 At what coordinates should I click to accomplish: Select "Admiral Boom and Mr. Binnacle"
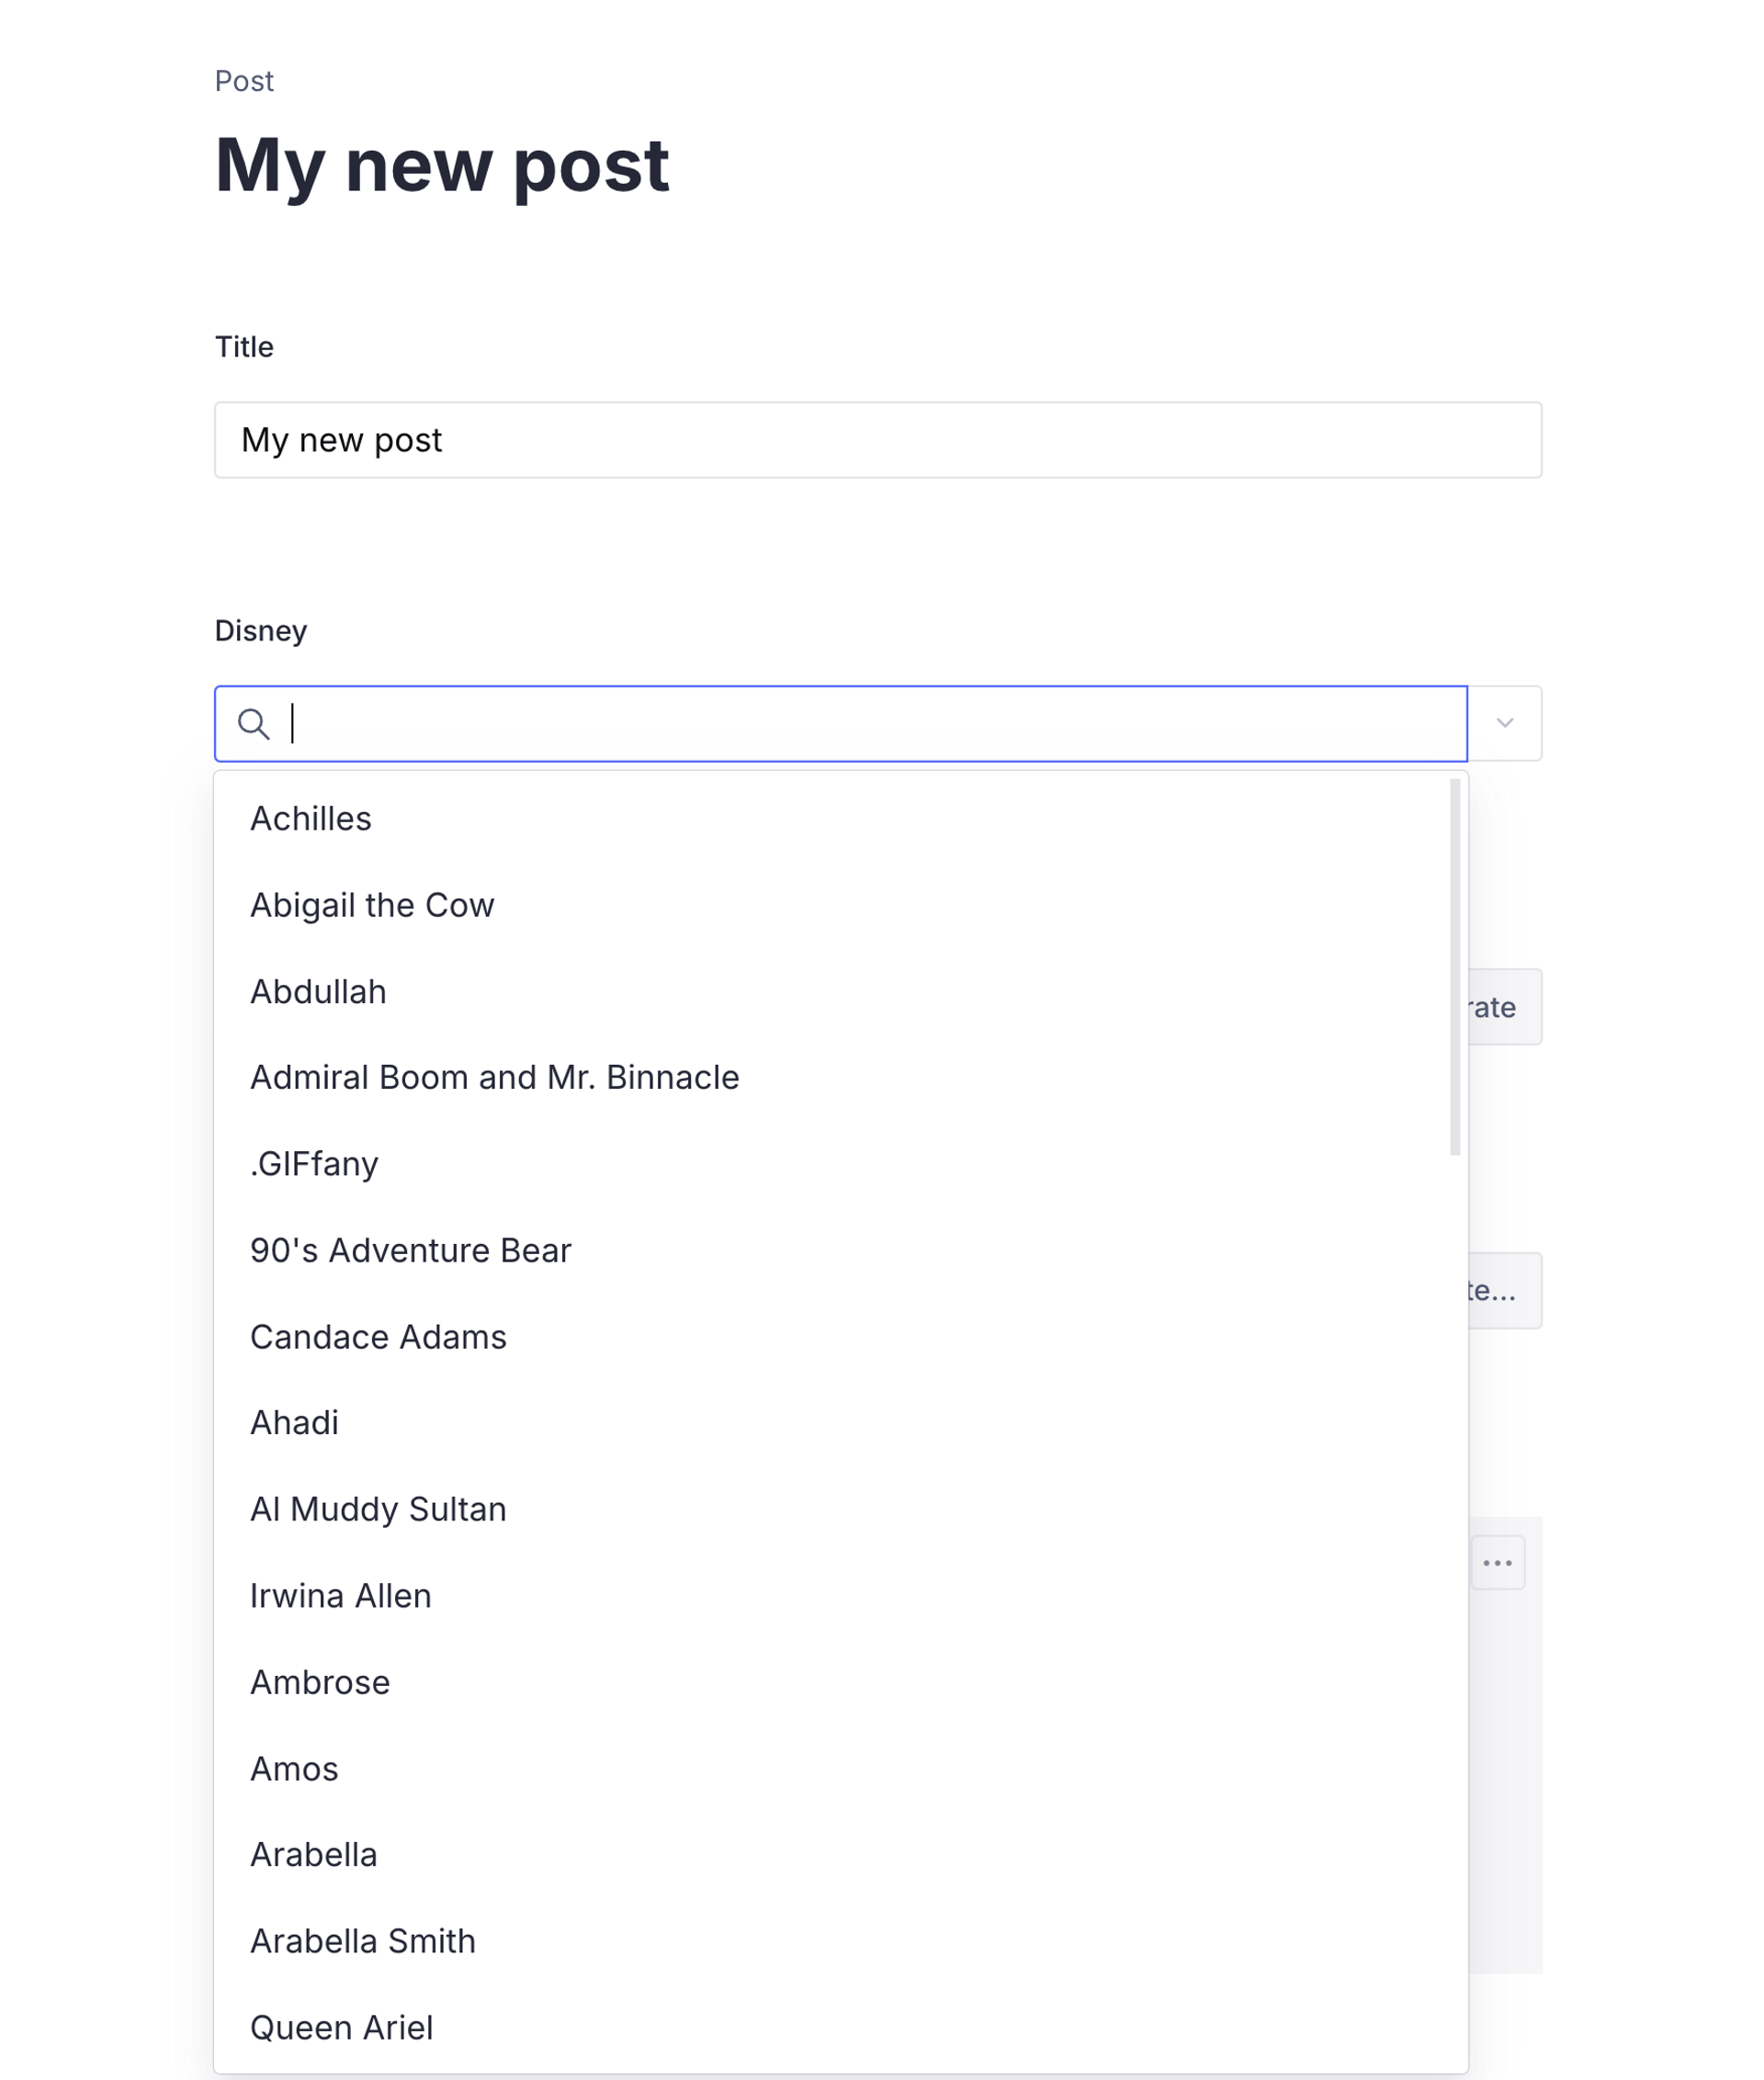click(494, 1077)
